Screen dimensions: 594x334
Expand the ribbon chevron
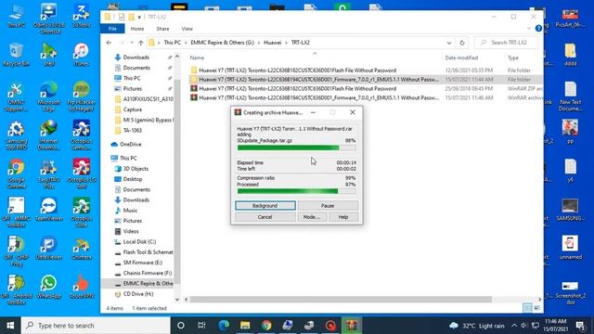pyautogui.click(x=529, y=29)
